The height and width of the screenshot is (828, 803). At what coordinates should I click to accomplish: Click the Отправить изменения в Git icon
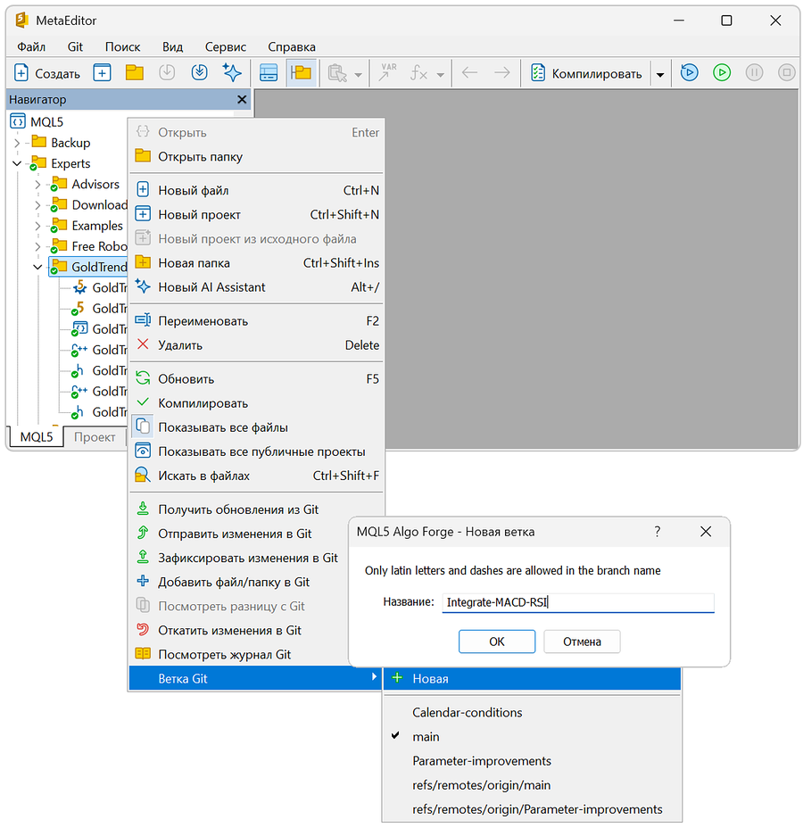coord(143,534)
